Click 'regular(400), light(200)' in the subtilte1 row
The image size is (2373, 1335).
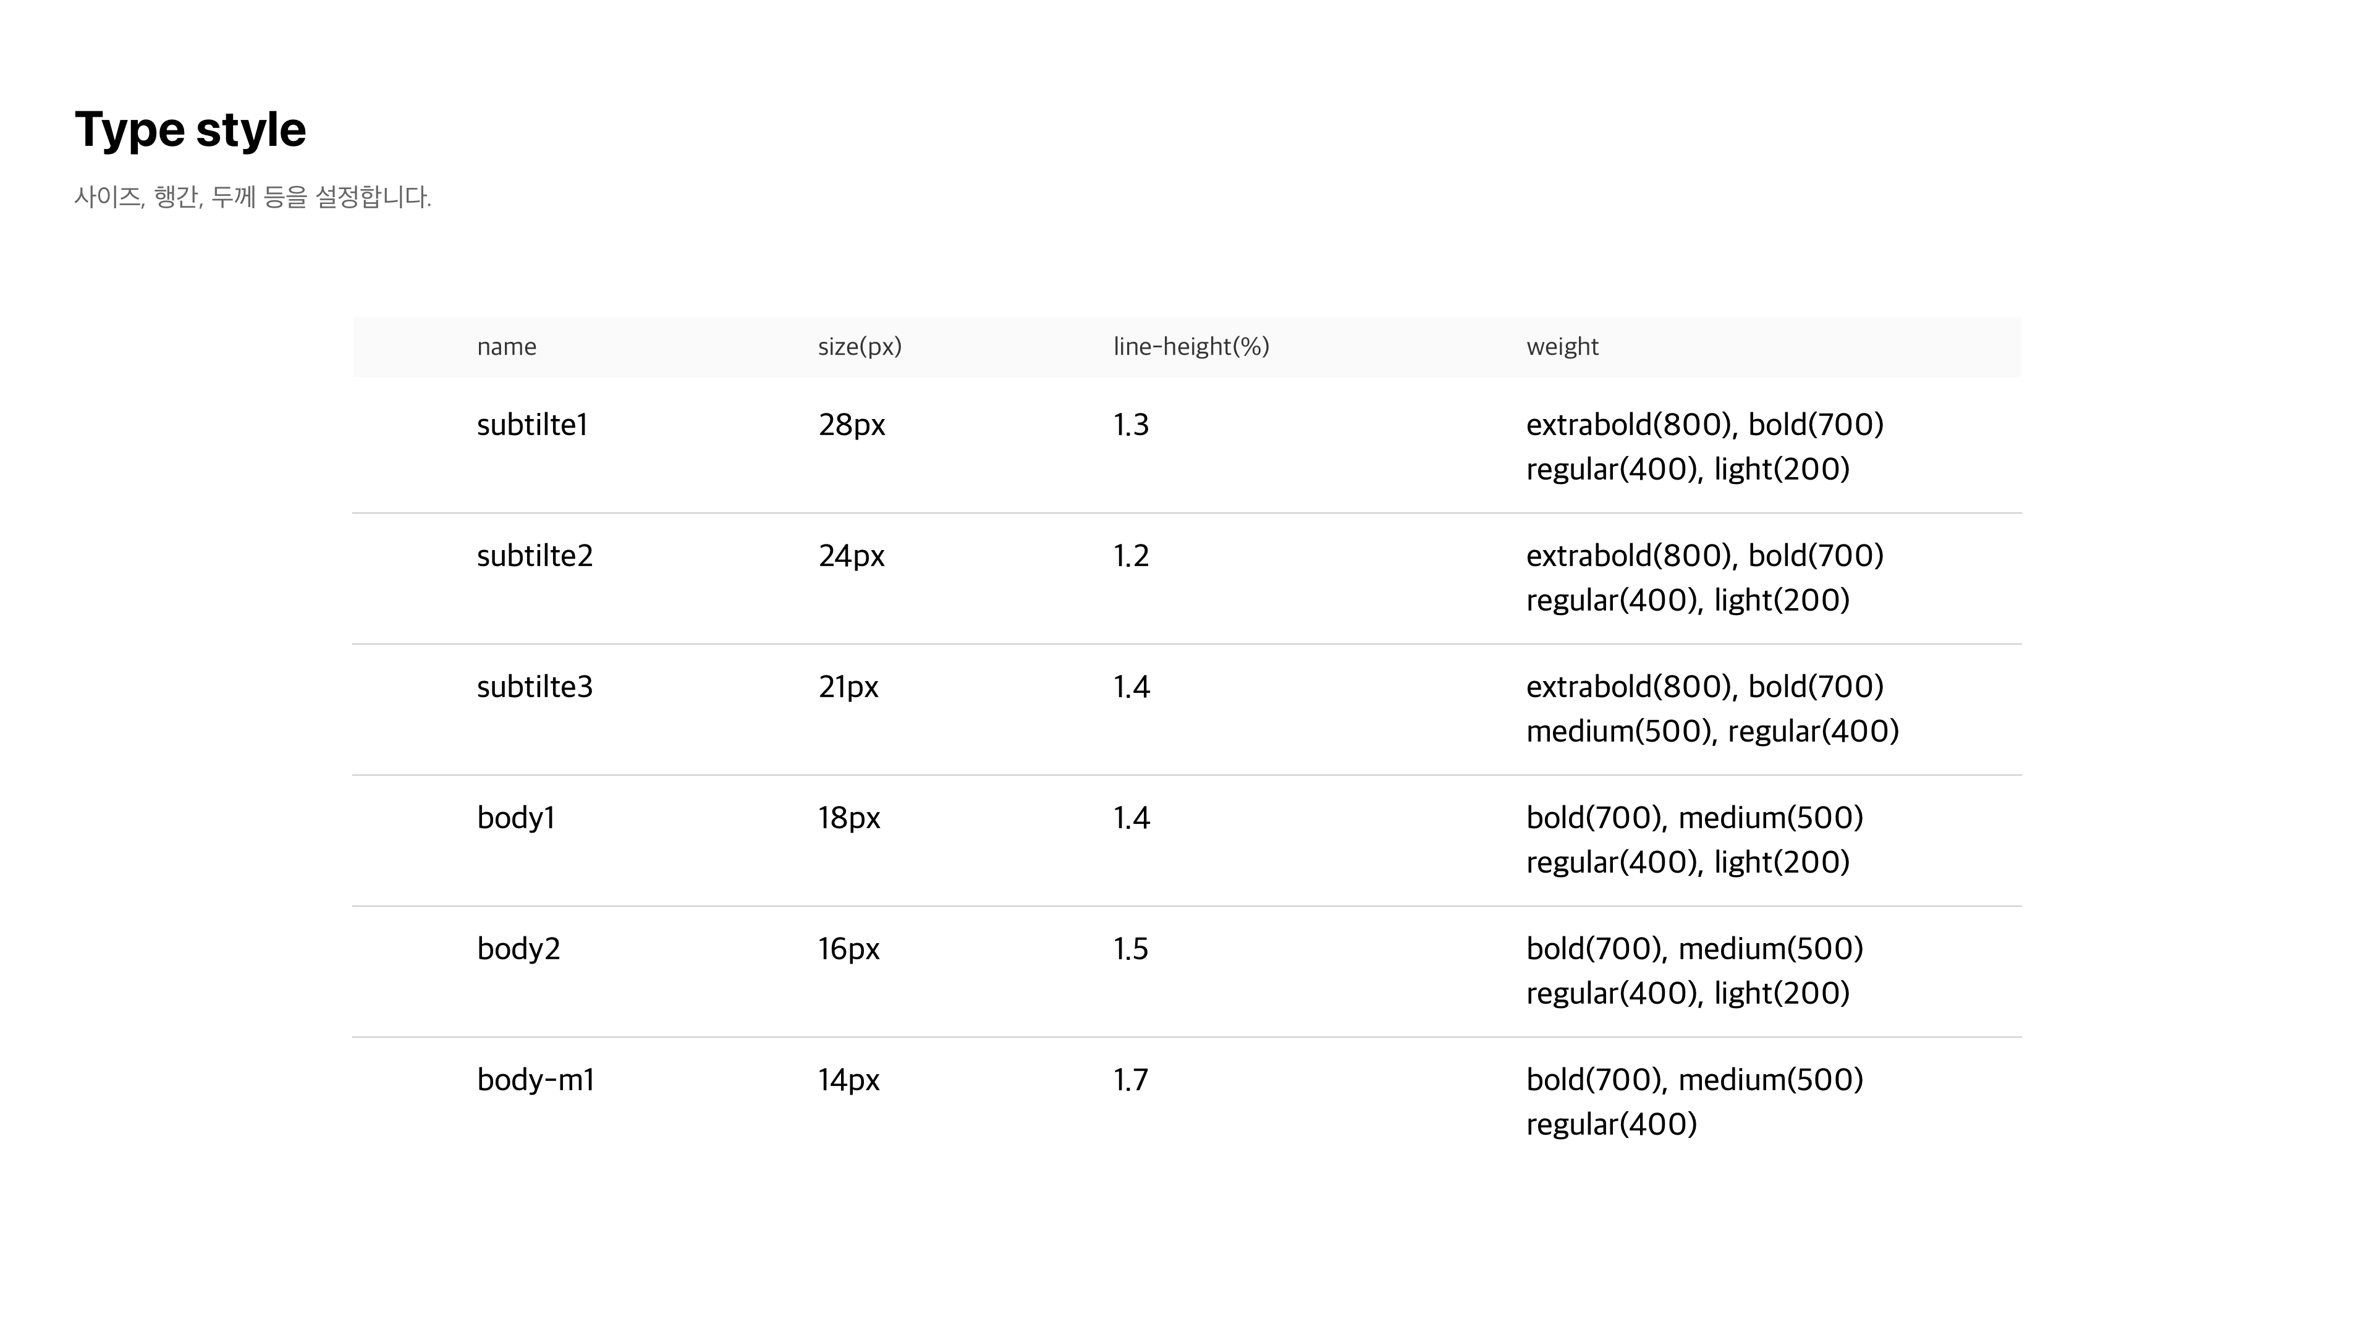tap(1688, 469)
